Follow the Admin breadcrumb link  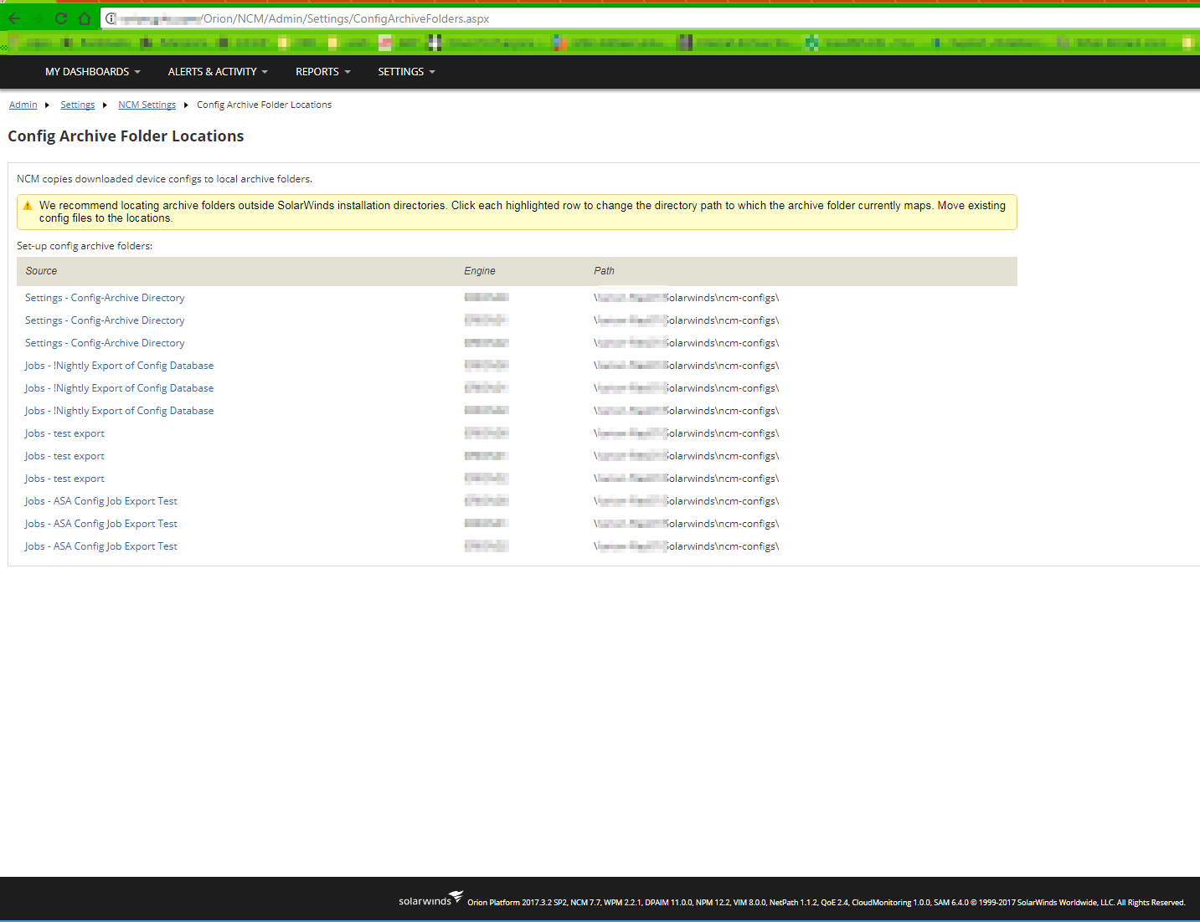[23, 105]
